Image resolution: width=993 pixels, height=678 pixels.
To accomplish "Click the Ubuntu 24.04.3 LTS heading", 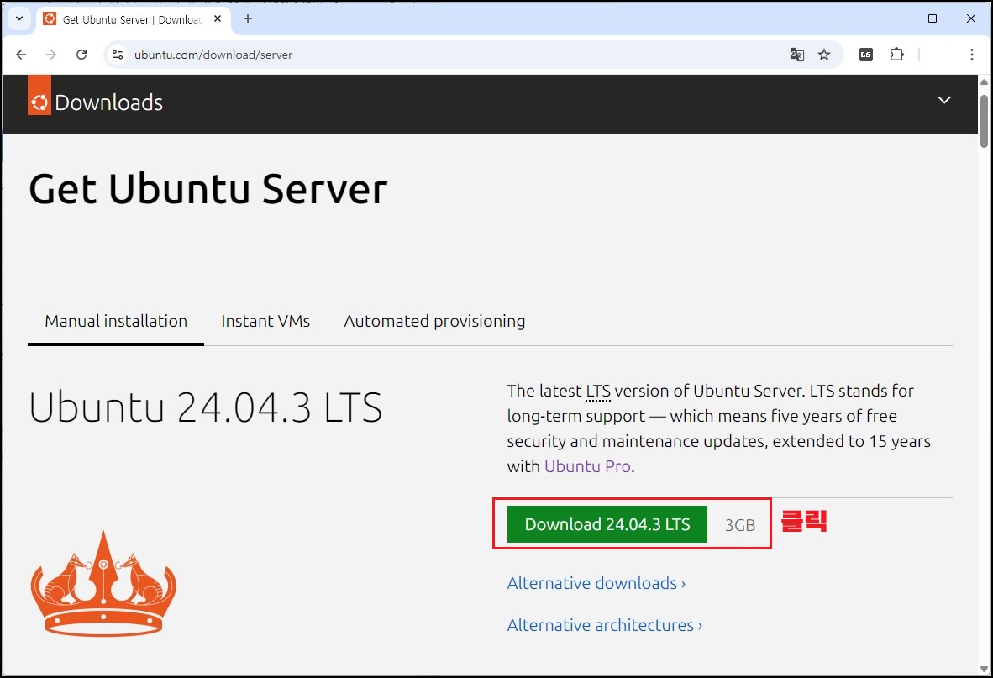I will [x=206, y=407].
